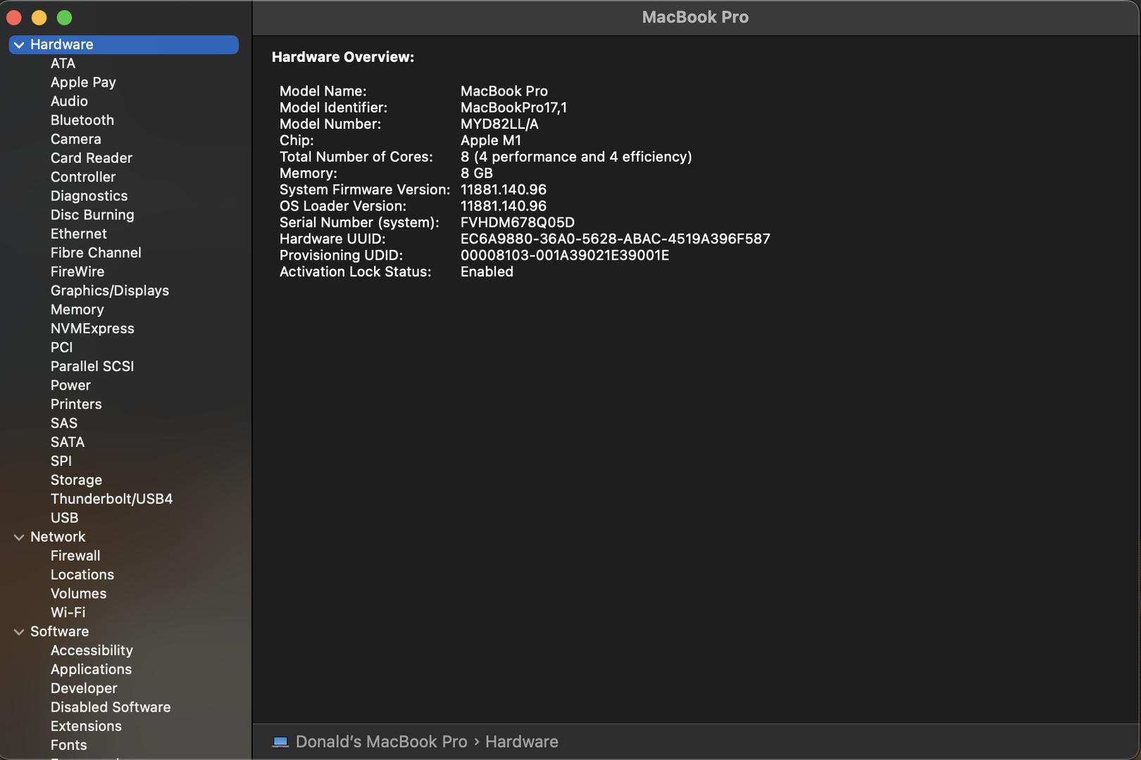This screenshot has width=1141, height=760.
Task: Click MacBookPro17,1 model identifier
Action: 513,108
